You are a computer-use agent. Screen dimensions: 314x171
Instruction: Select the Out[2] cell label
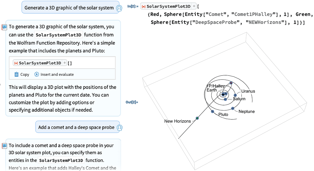(x=132, y=102)
